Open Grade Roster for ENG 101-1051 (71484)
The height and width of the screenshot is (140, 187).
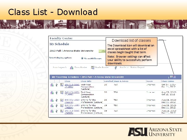tap(62, 85)
